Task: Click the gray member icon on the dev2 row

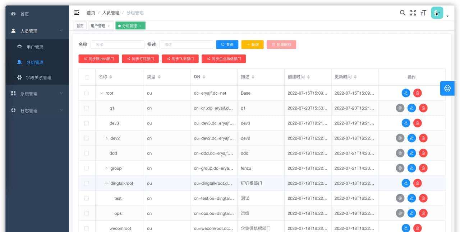Action: tap(400, 138)
